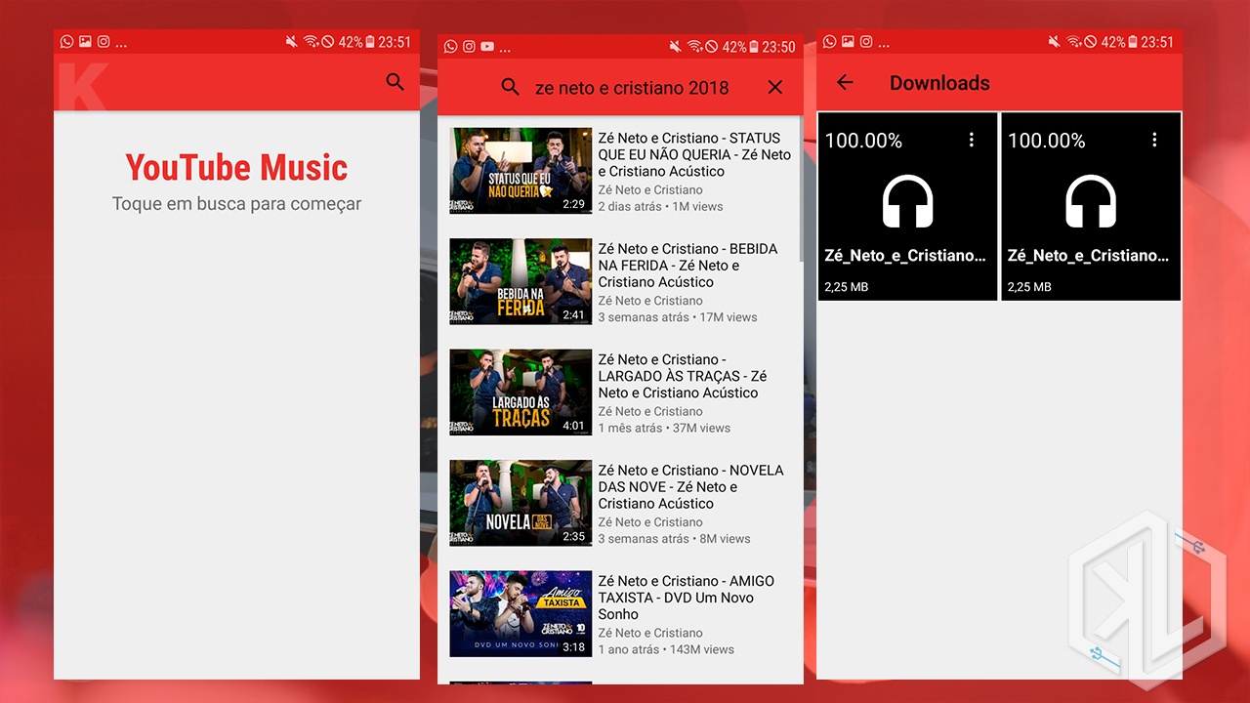Tap YouTube notification icon in middle phone status bar
The image size is (1250, 703).
pyautogui.click(x=487, y=46)
